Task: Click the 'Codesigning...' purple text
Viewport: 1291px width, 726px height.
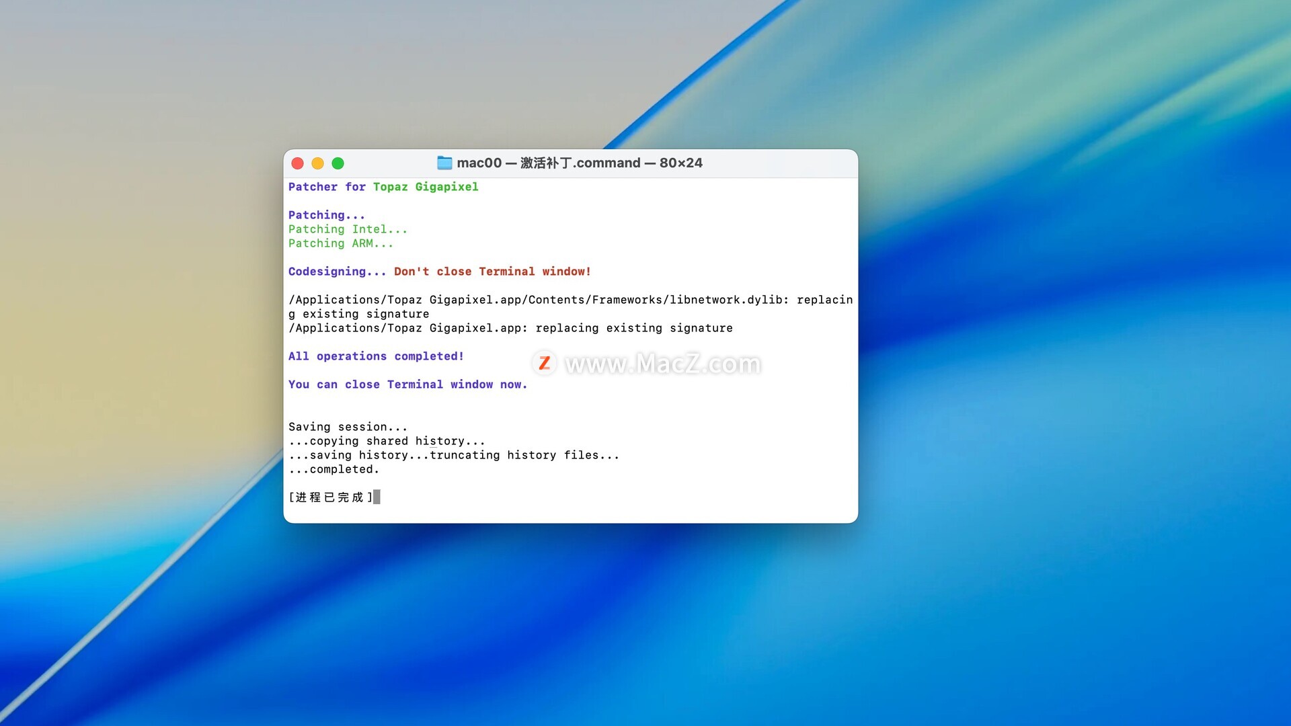Action: click(337, 272)
